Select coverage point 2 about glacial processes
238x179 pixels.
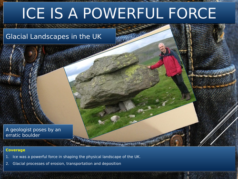(63, 164)
